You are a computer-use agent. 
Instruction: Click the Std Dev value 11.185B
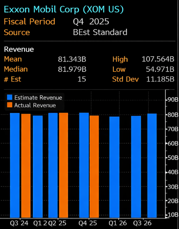point(160,79)
